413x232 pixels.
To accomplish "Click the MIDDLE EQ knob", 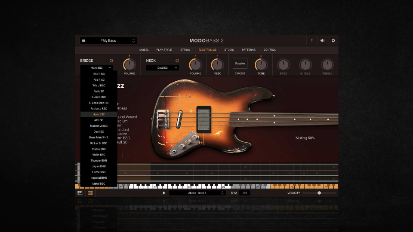I will [305, 65].
